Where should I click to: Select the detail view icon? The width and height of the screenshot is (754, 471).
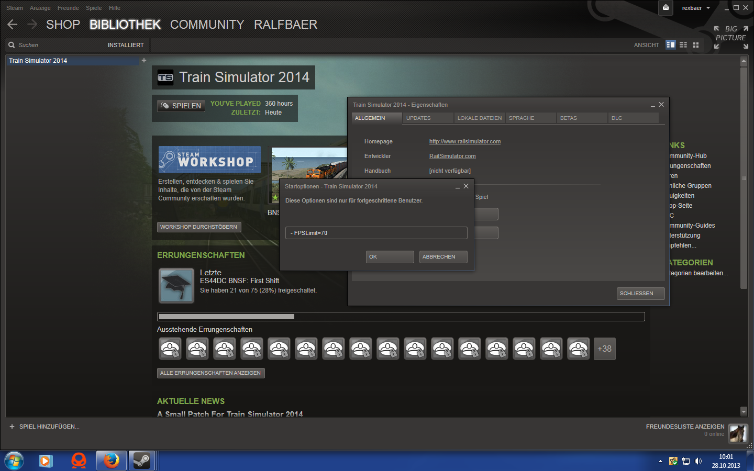coord(671,45)
